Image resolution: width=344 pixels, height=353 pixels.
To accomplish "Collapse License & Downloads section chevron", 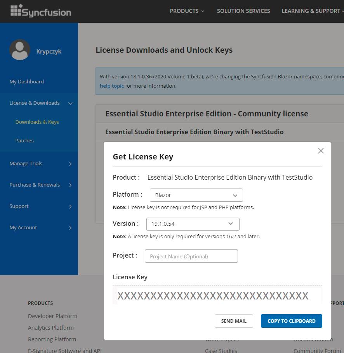I will click(x=70, y=103).
